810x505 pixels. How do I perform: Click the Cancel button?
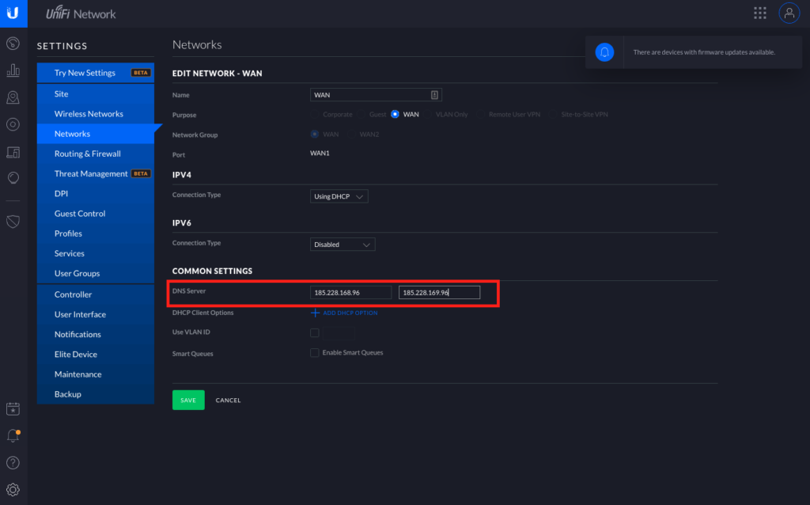tap(228, 401)
